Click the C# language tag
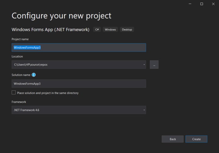 (97, 29)
